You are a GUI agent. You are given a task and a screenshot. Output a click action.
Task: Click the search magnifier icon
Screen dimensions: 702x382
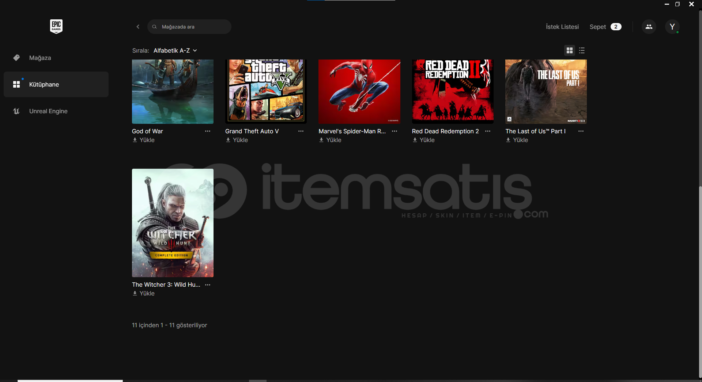pyautogui.click(x=155, y=27)
